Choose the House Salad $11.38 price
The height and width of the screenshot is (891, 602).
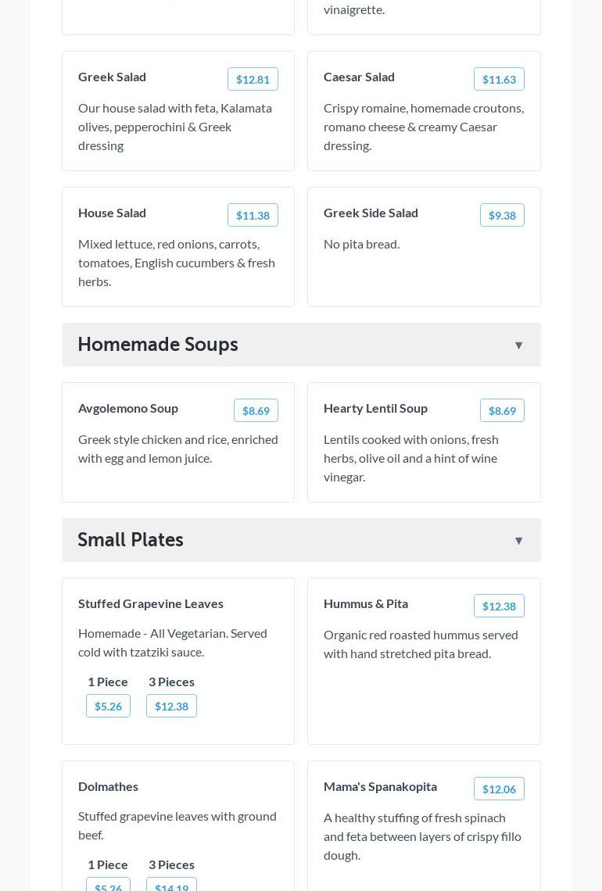253,215
